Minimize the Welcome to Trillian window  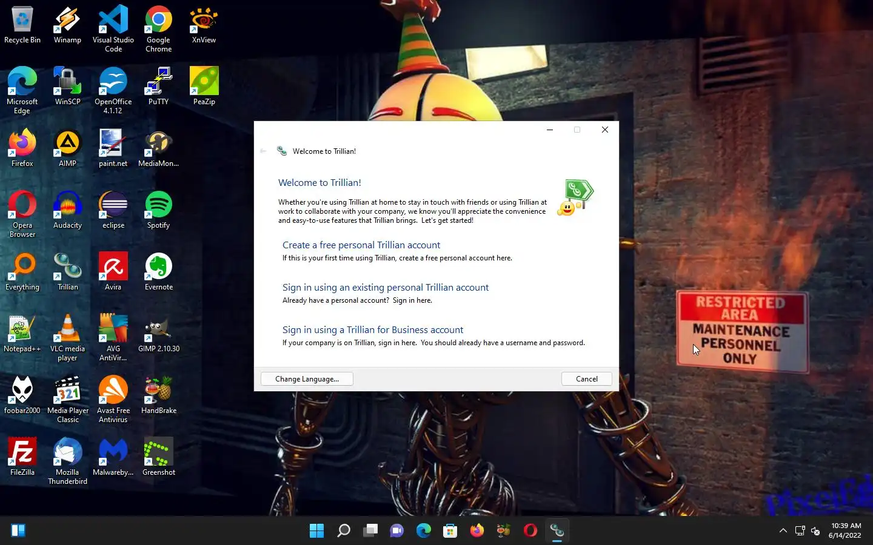550,130
